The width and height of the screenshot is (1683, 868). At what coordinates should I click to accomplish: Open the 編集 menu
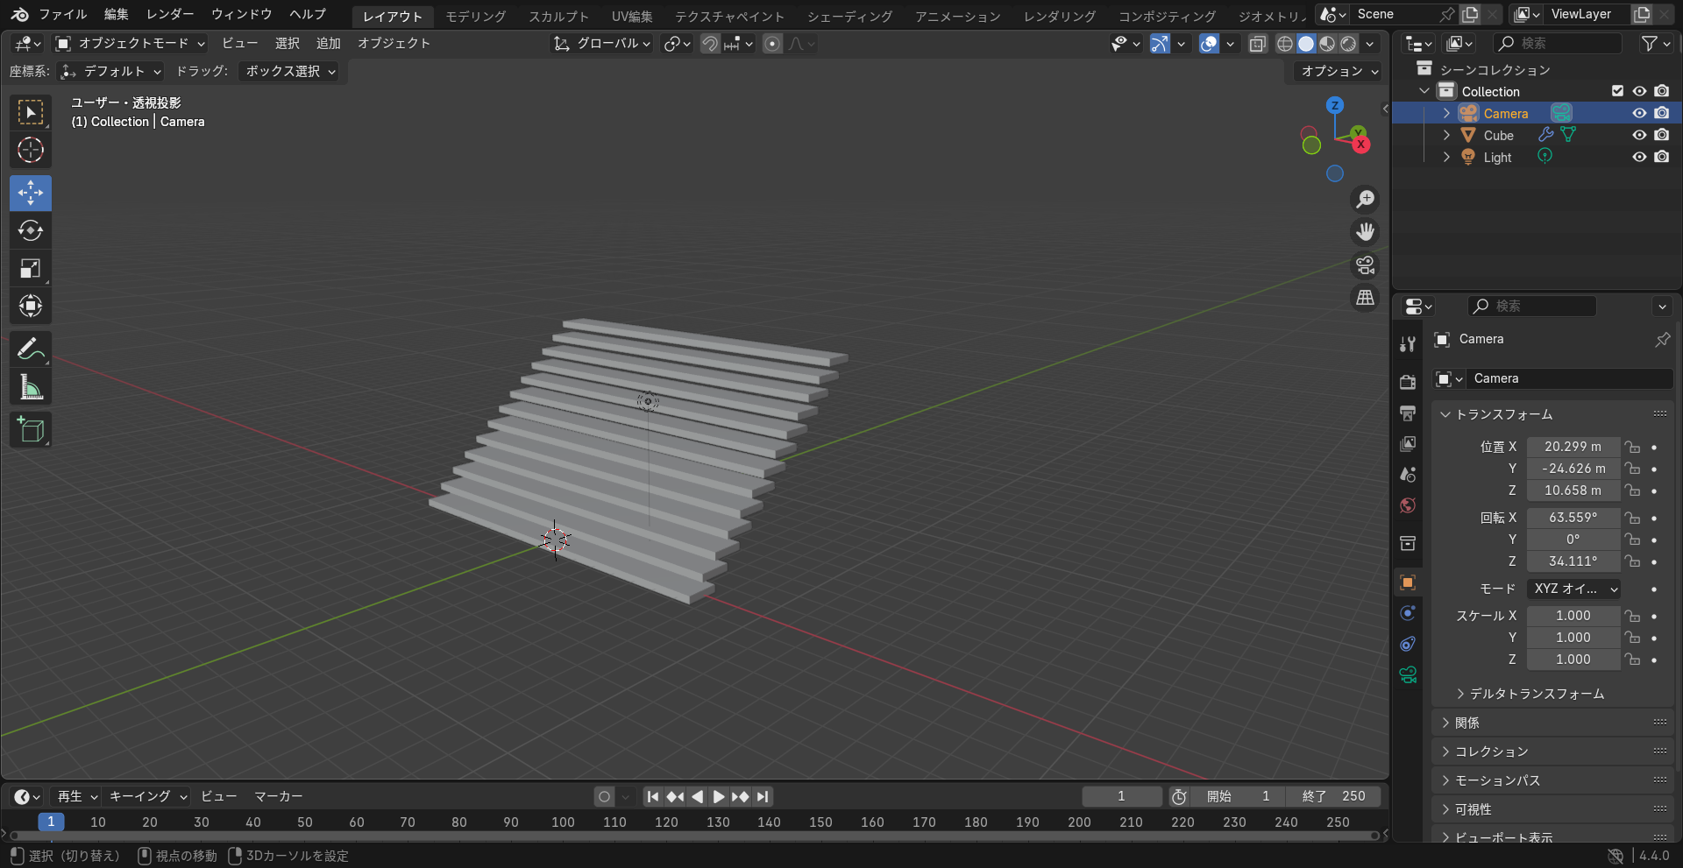click(x=117, y=14)
